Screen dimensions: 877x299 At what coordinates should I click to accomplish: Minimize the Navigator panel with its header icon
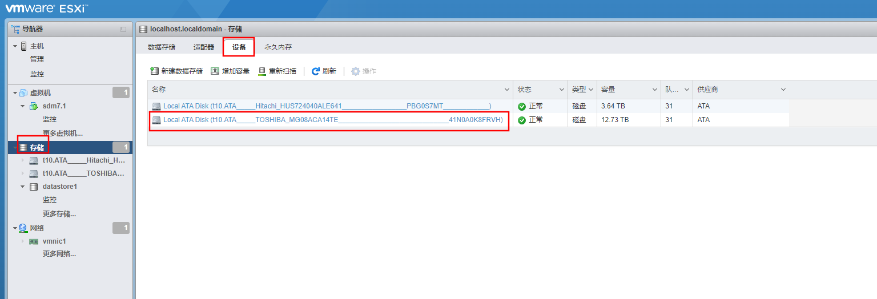(123, 29)
